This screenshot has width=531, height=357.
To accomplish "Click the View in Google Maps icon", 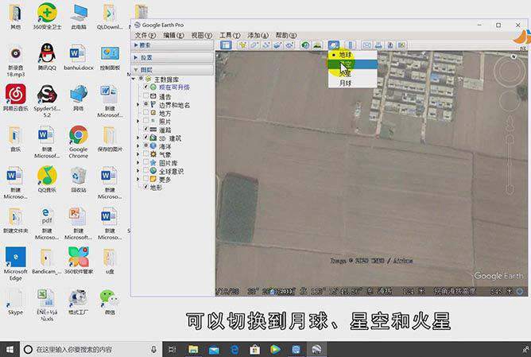I will click(x=401, y=45).
